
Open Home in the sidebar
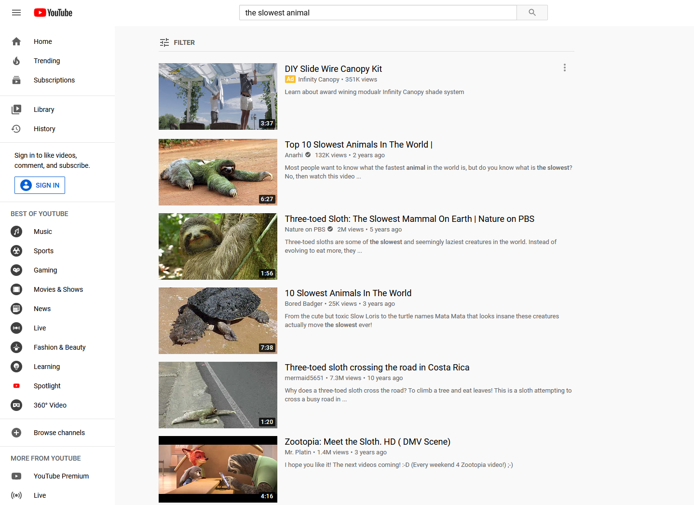[x=57, y=41]
